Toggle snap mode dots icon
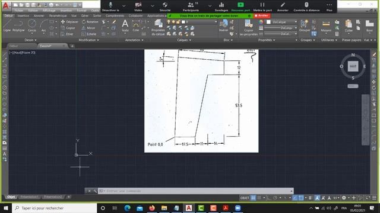 tap(259, 198)
